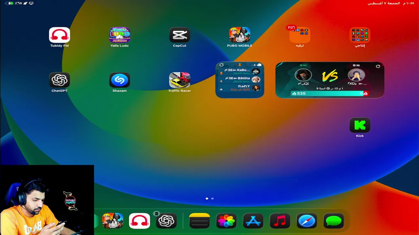Image resolution: width=419 pixels, height=235 pixels.
Task: Open the Photos app in the dock
Action: pyautogui.click(x=226, y=221)
